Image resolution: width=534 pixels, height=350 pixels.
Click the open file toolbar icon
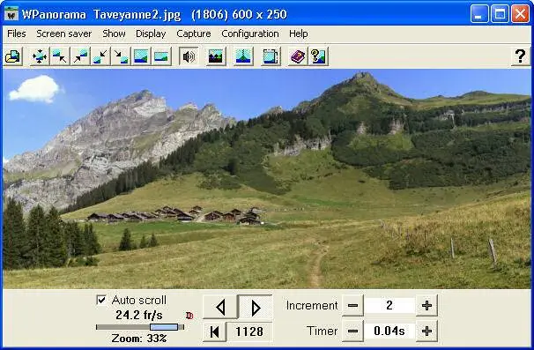click(13, 56)
